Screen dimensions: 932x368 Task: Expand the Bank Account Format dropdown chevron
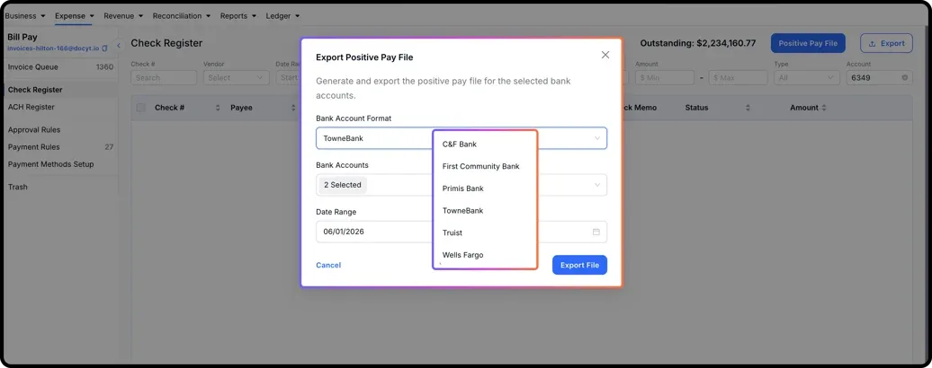point(597,138)
